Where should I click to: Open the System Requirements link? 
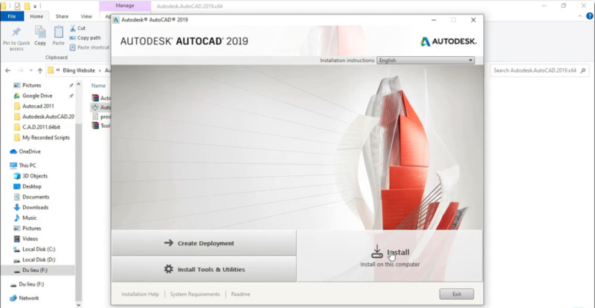(x=195, y=294)
